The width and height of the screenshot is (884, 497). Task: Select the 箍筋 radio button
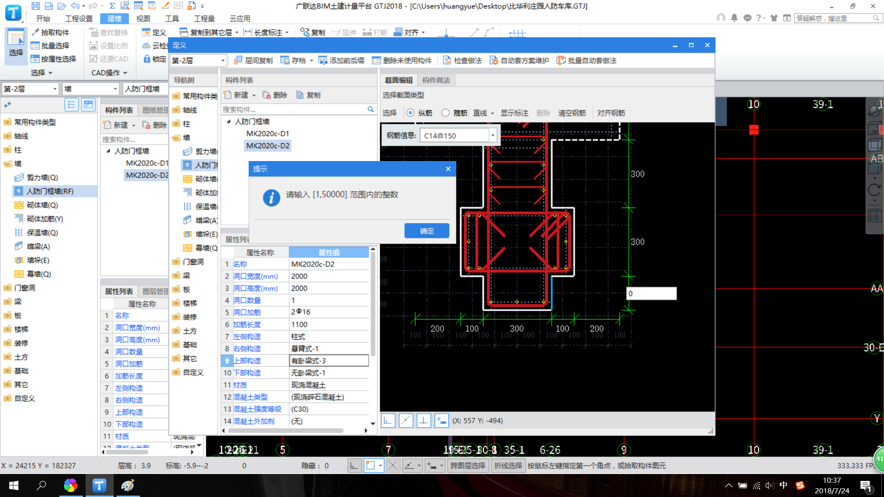pos(445,113)
